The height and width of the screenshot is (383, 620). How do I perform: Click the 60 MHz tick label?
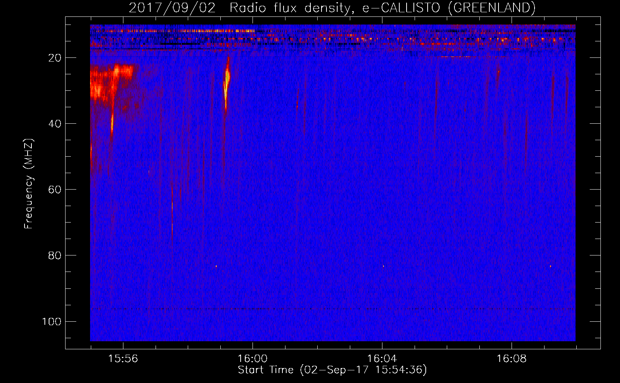pos(55,190)
